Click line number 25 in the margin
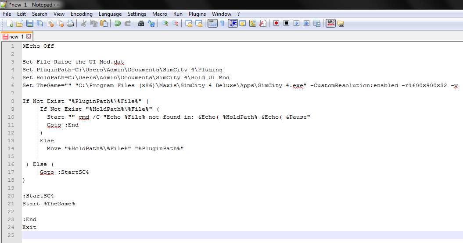463x243 pixels. 11,235
